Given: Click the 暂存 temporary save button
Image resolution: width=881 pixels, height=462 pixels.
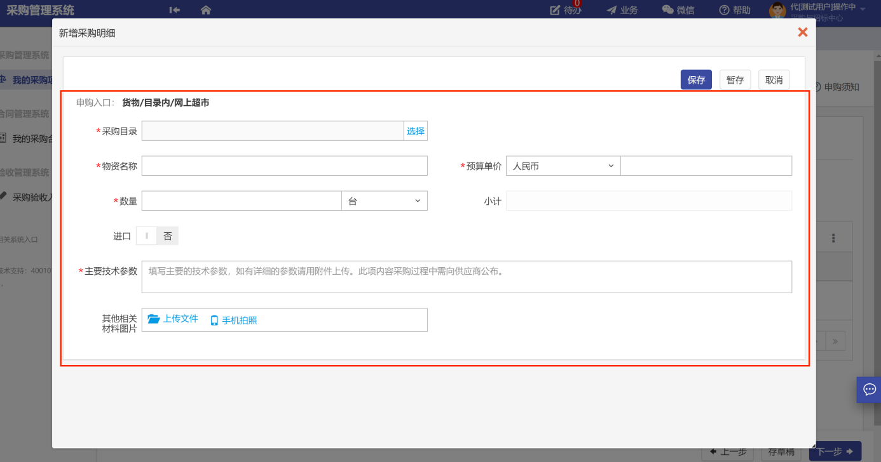Looking at the screenshot, I should [735, 80].
